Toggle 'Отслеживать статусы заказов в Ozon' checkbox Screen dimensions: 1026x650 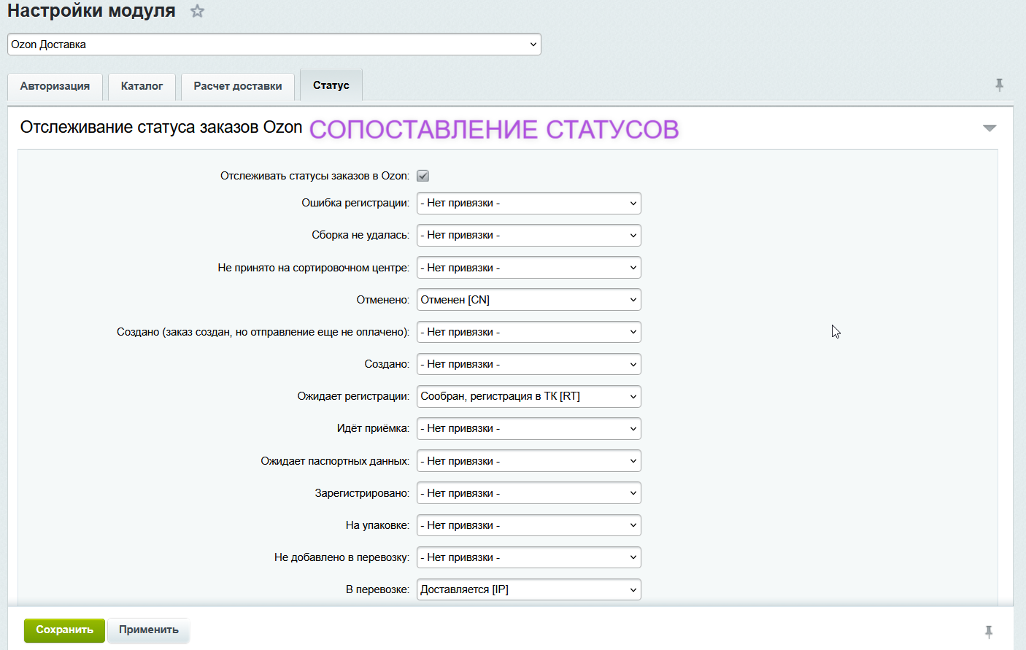(423, 176)
